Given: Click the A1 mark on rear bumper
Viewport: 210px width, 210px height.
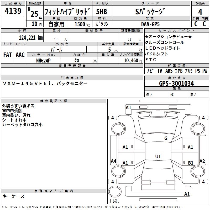Looking at the screenshot, I should point(187,194).
